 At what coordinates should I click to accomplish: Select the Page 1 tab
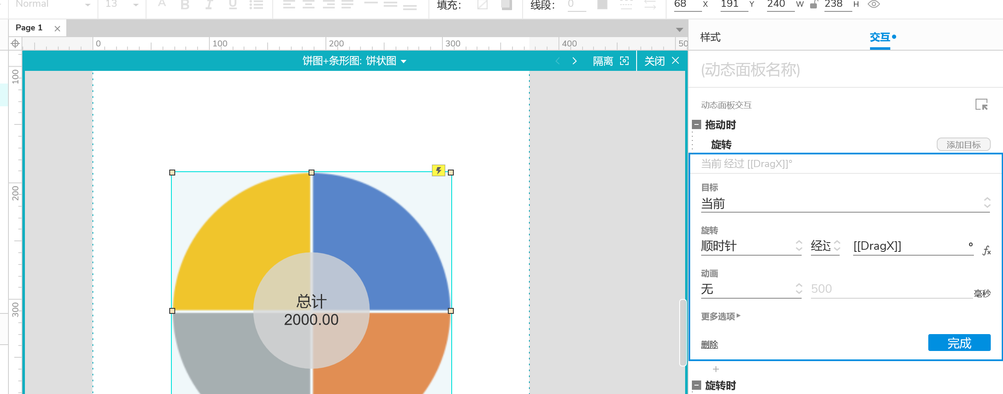pyautogui.click(x=29, y=28)
